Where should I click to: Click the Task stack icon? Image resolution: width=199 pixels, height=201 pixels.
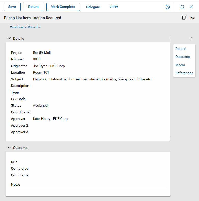[x=184, y=18]
